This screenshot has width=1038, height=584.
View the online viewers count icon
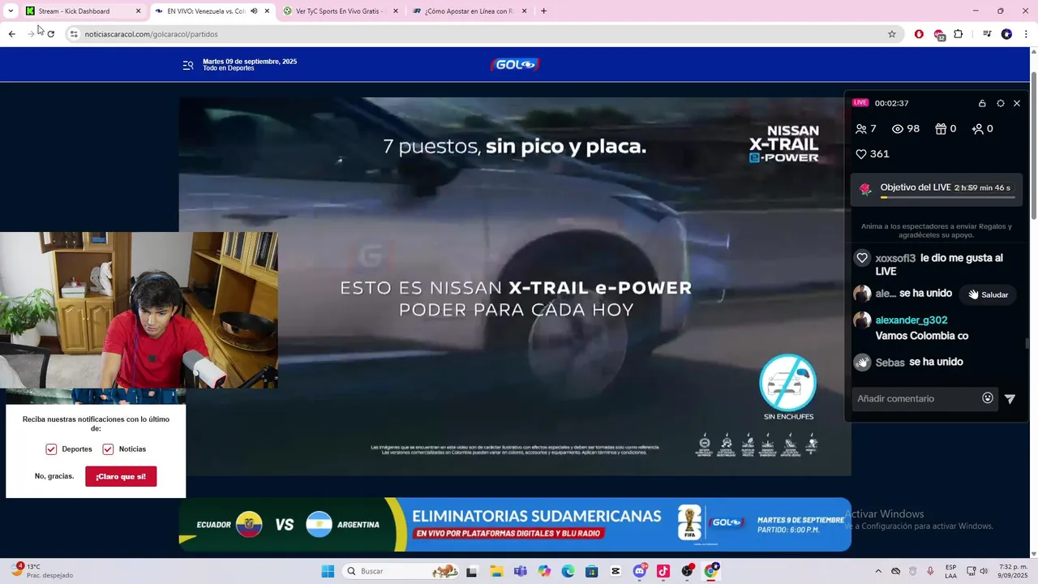pyautogui.click(x=861, y=129)
